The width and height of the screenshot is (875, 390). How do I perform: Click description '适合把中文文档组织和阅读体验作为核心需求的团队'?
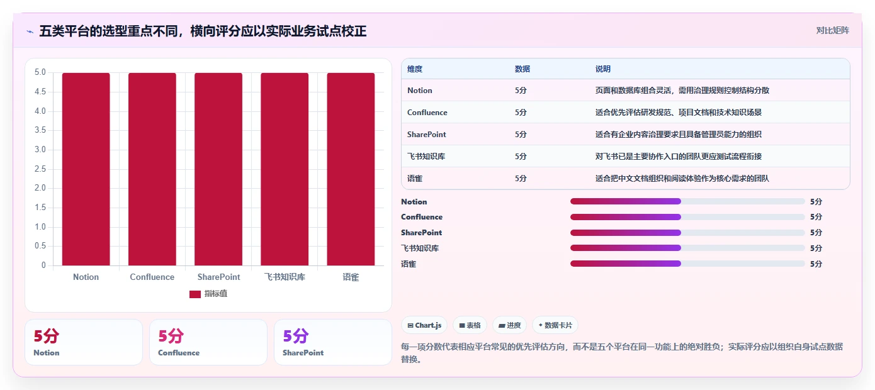682,178
